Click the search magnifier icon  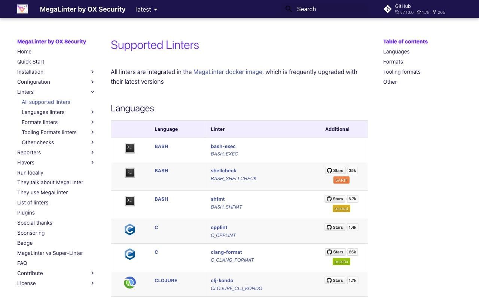coord(289,9)
